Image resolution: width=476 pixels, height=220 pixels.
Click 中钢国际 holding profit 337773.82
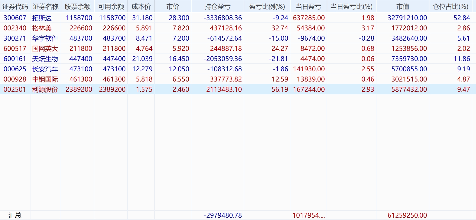point(226,79)
